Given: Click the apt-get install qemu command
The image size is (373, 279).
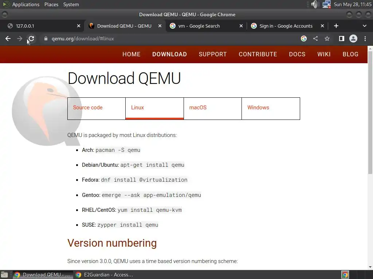Looking at the screenshot, I should pyautogui.click(x=152, y=165).
